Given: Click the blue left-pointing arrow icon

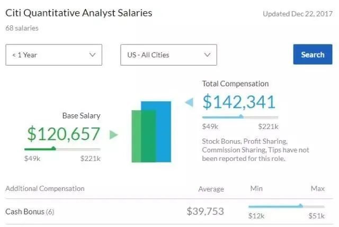Looking at the screenshot, I should tap(189, 102).
